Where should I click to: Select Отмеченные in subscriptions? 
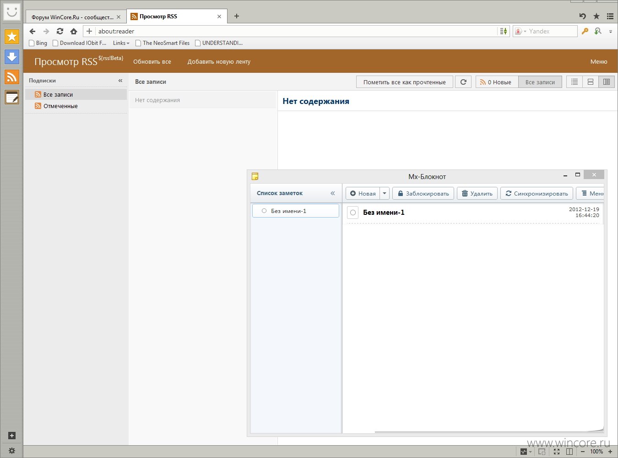(76, 106)
